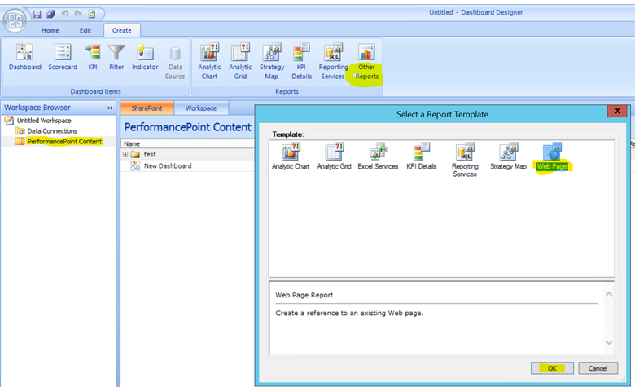
Task: Click Analytic Chart in the ribbon Reports group
Action: (x=209, y=62)
